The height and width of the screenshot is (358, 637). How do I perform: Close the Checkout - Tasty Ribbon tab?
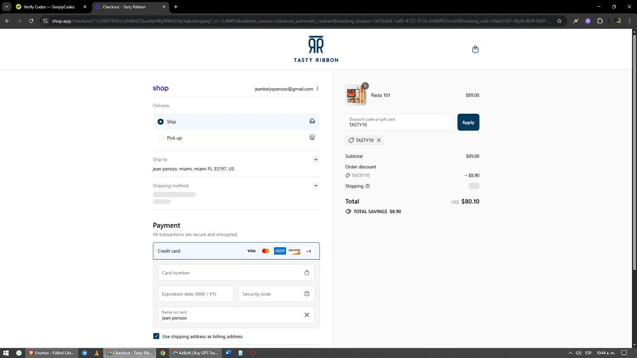click(164, 7)
